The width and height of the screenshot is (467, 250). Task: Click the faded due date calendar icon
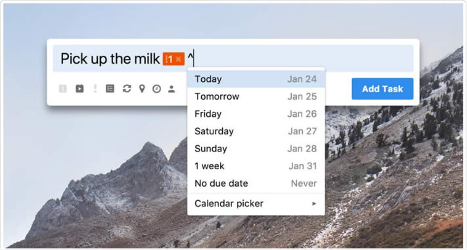(63, 89)
